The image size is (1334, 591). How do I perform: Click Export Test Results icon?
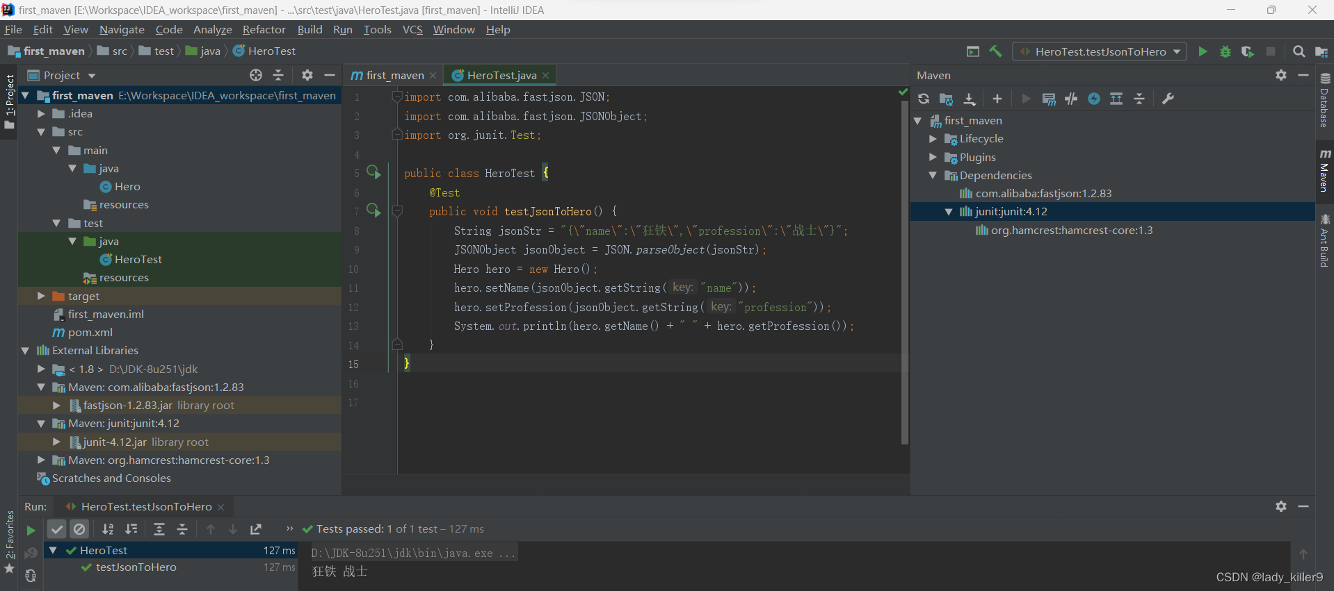[x=256, y=529]
